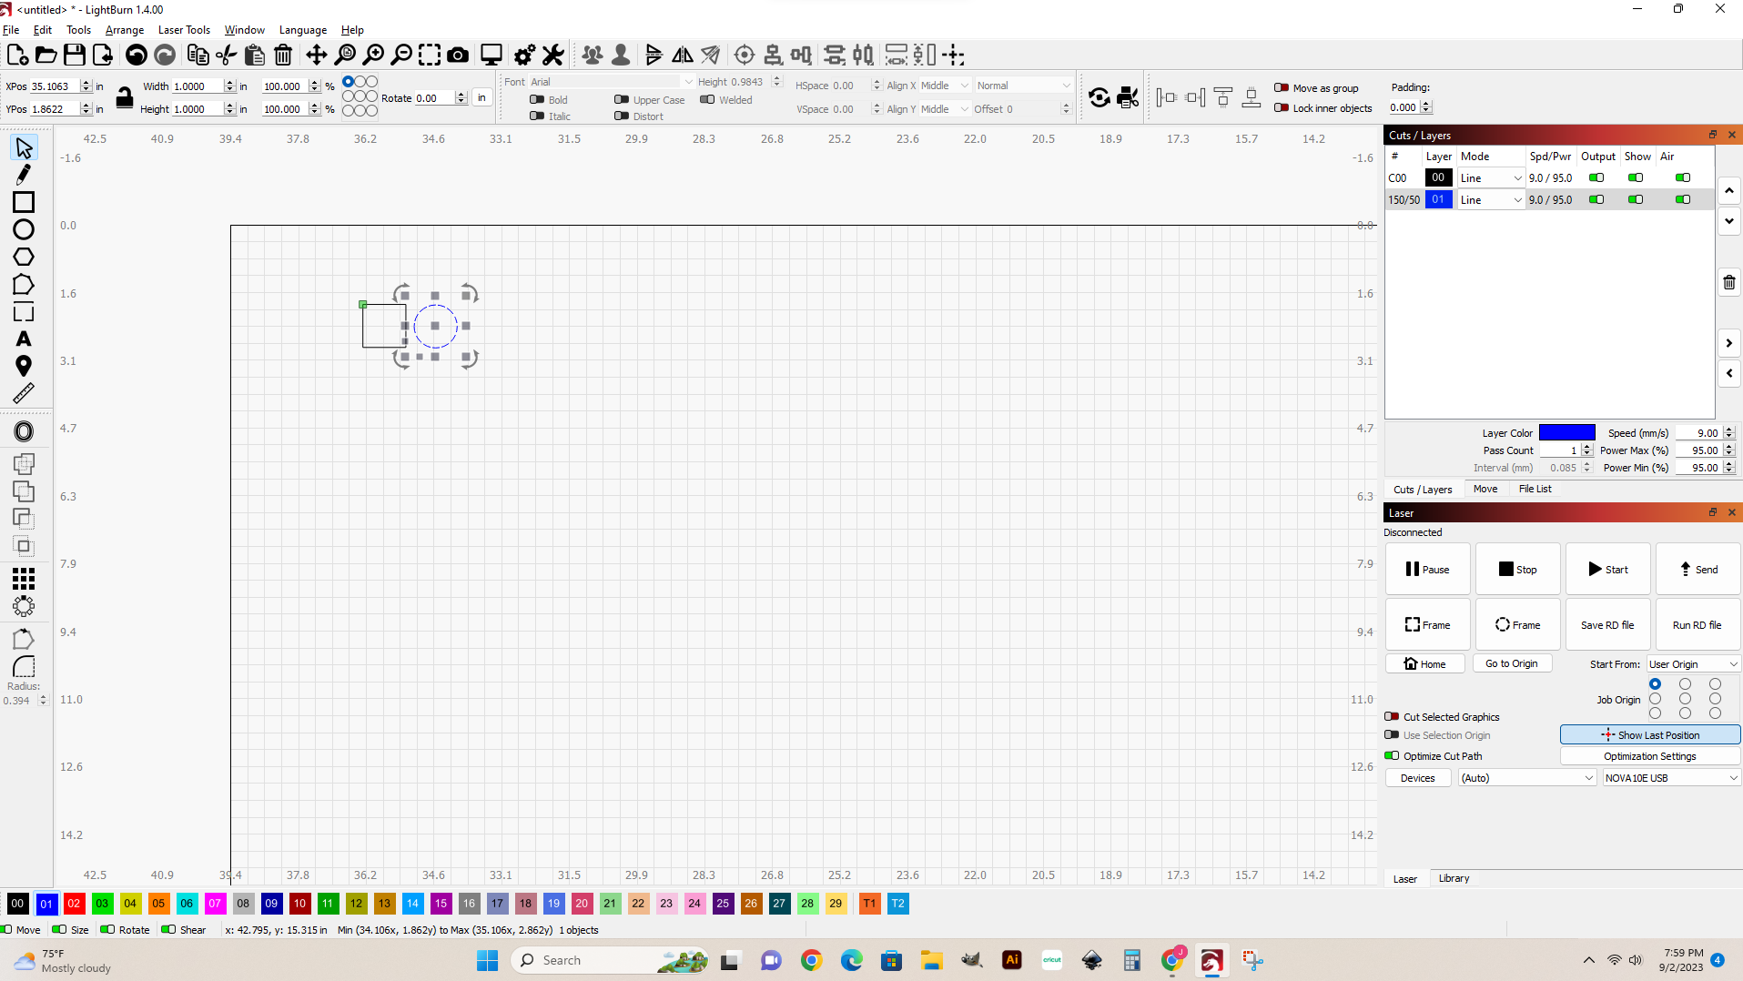Image resolution: width=1743 pixels, height=981 pixels.
Task: Click the Zoom to Frame Selection icon
Action: (x=430, y=55)
